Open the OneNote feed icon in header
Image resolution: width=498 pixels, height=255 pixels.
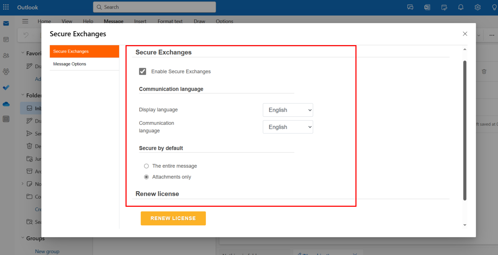[427, 7]
